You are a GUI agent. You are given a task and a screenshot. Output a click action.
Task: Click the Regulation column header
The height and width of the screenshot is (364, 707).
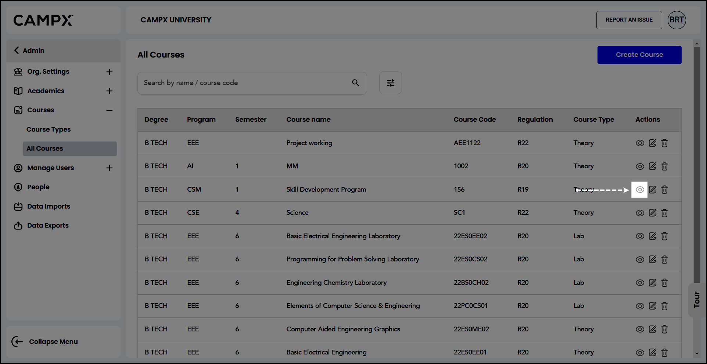click(x=535, y=120)
